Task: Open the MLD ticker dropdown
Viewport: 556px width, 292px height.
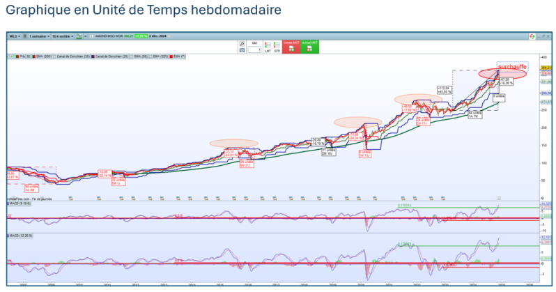Action: [15, 36]
